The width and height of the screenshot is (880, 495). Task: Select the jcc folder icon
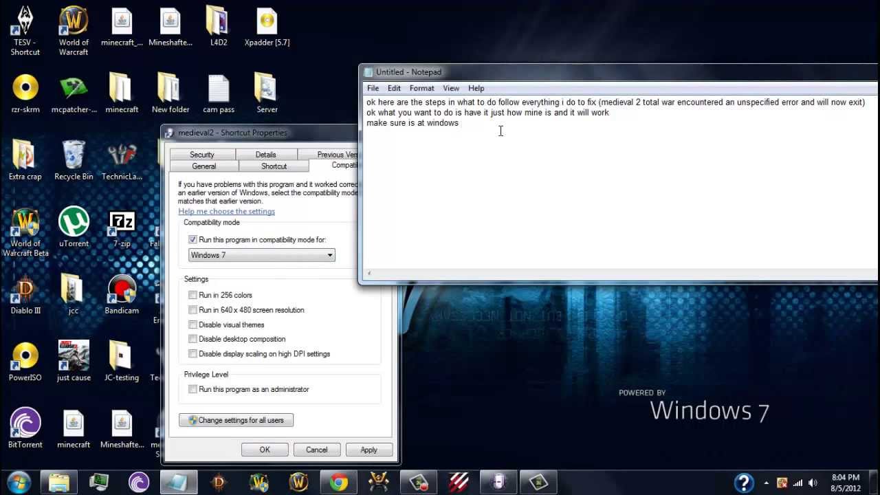pyautogui.click(x=74, y=294)
